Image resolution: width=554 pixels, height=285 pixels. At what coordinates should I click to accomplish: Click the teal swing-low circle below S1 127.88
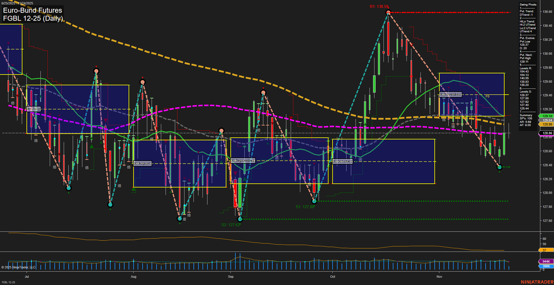(314, 201)
